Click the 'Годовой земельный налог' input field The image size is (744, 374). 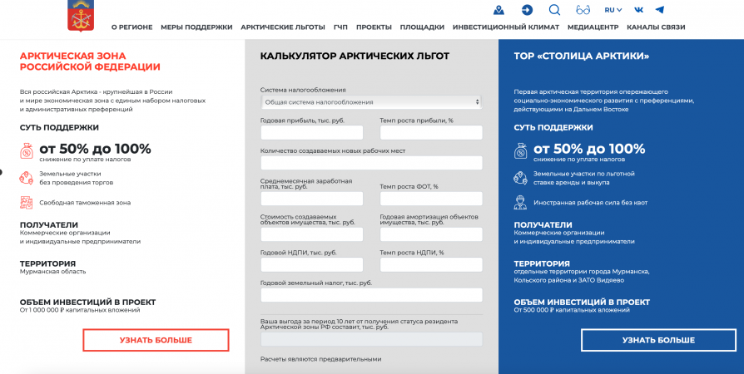(371, 295)
